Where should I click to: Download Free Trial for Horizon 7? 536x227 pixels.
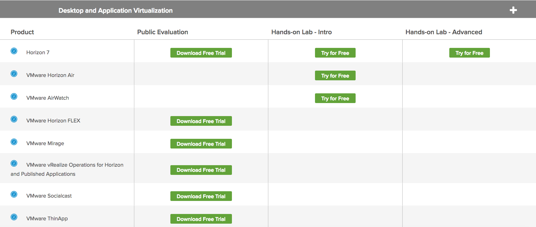(201, 53)
